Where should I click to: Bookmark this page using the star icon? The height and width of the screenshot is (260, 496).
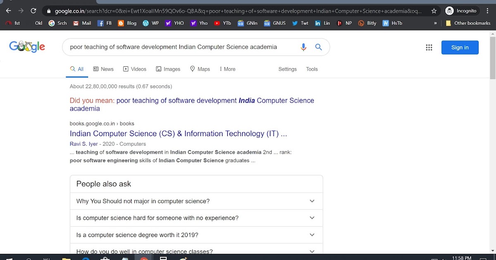(x=434, y=10)
